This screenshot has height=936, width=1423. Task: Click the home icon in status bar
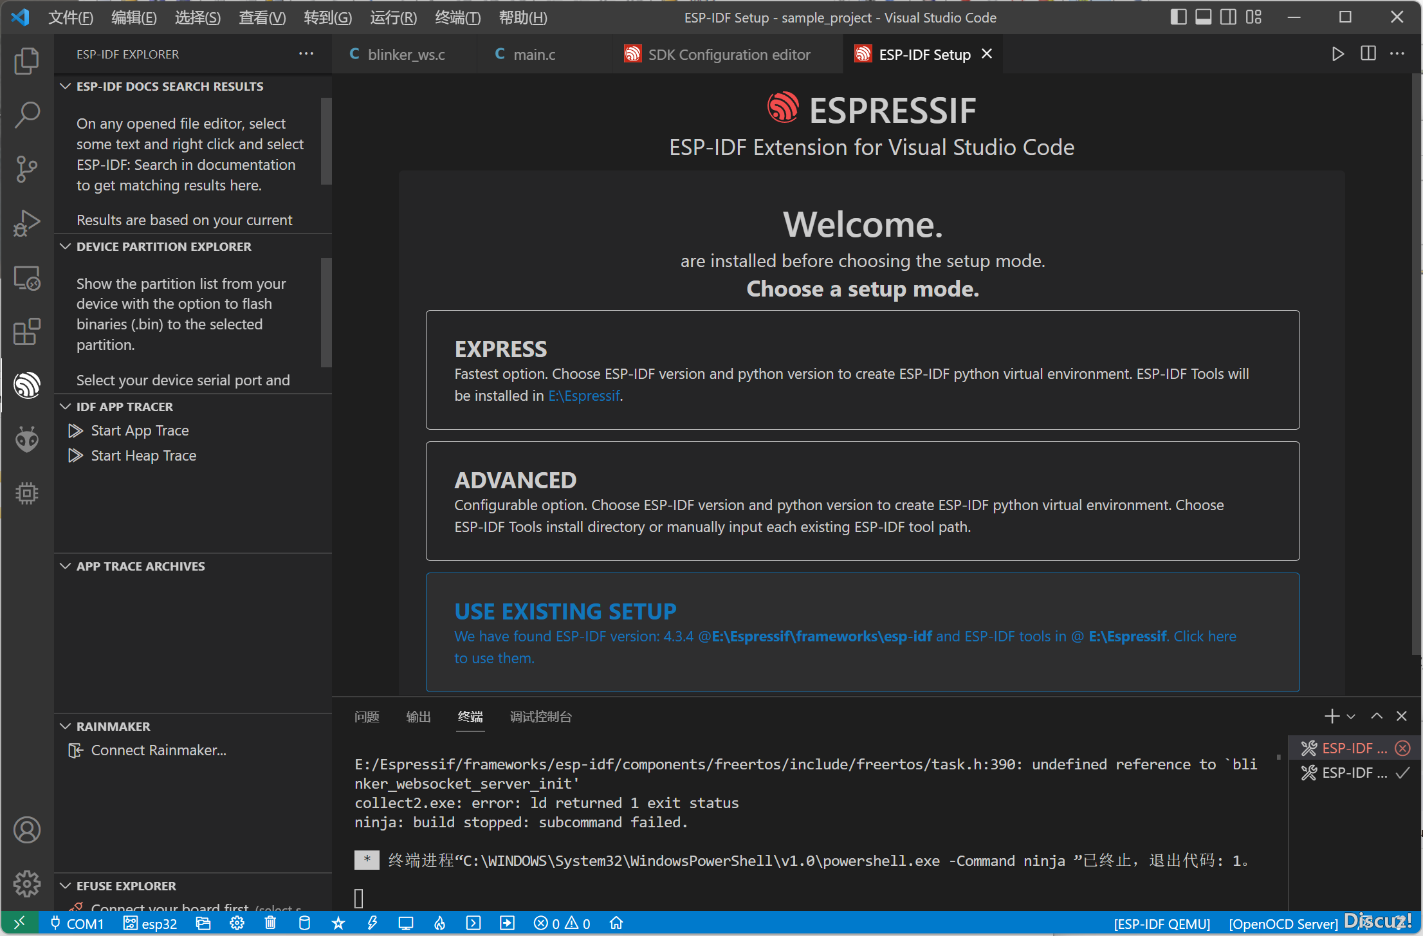point(616,924)
